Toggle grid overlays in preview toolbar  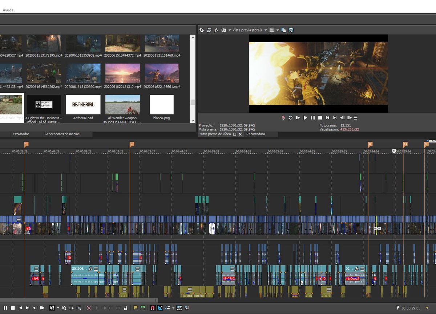(271, 30)
